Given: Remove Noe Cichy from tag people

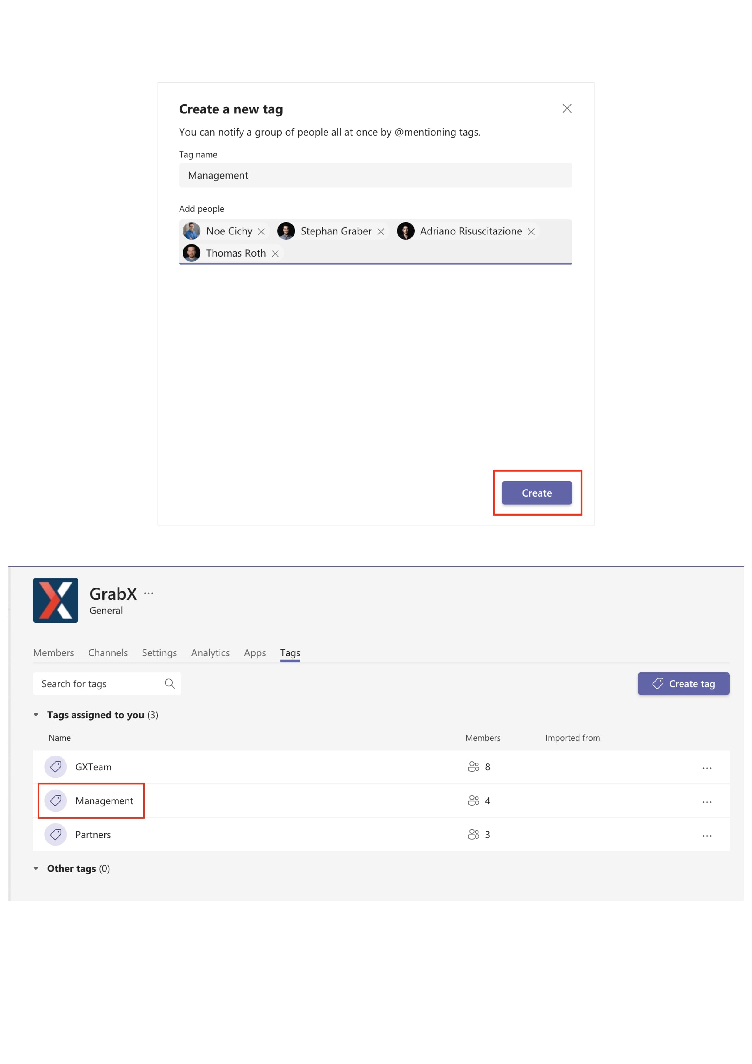Looking at the screenshot, I should [x=261, y=232].
